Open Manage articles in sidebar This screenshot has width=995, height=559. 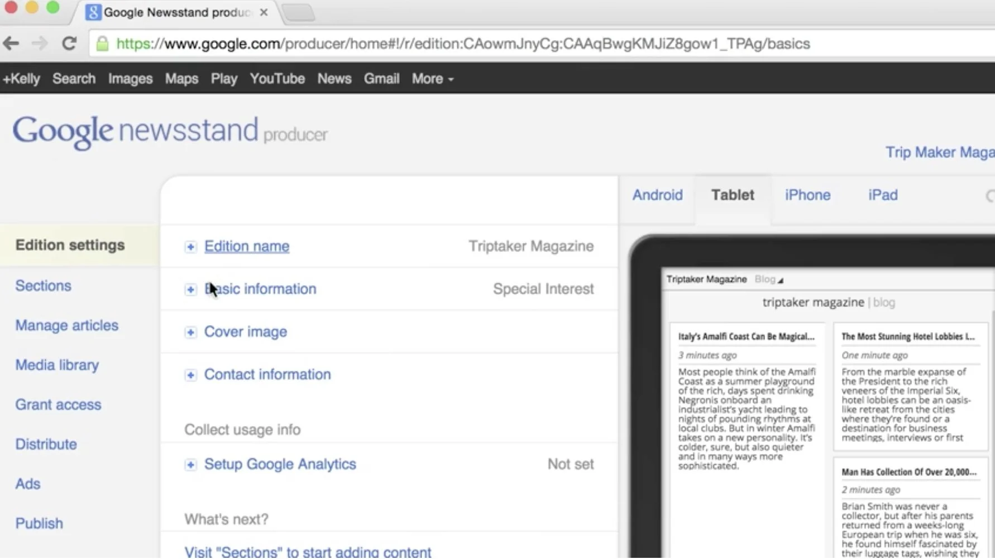click(x=66, y=325)
